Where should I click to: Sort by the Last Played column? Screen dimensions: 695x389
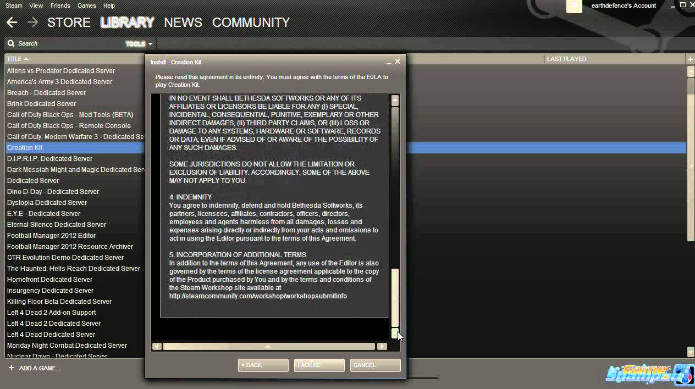pyautogui.click(x=566, y=59)
